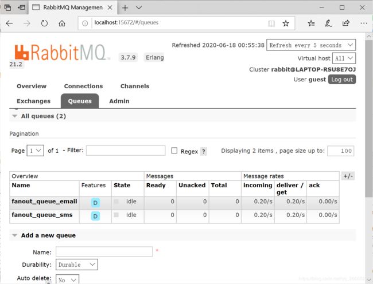
Task: Toggle the Regex filter checkbox
Action: [174, 151]
